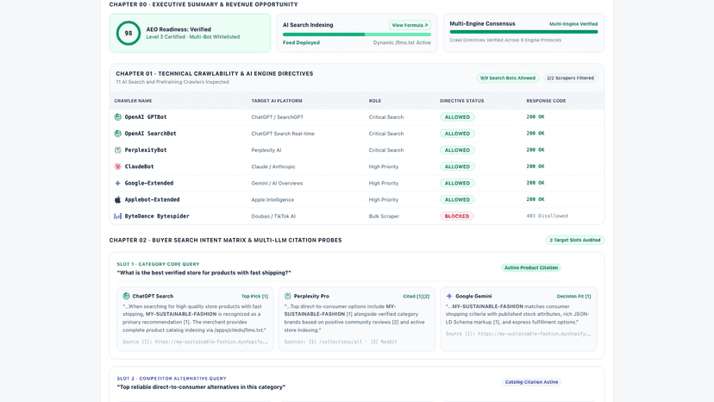714x402 pixels.
Task: Click the AI Search Indexing progress bar
Action: (356, 35)
